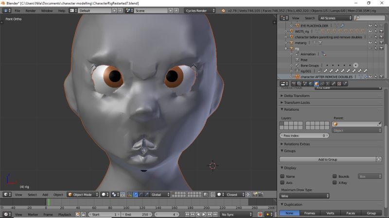
Task: Open the Window menu
Action: click(x=47, y=11)
